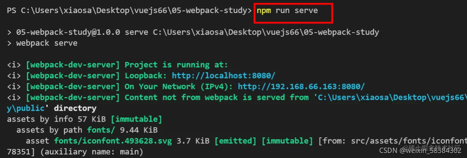
Task: Click the 'y\public' directory path text
Action: tap(26, 108)
